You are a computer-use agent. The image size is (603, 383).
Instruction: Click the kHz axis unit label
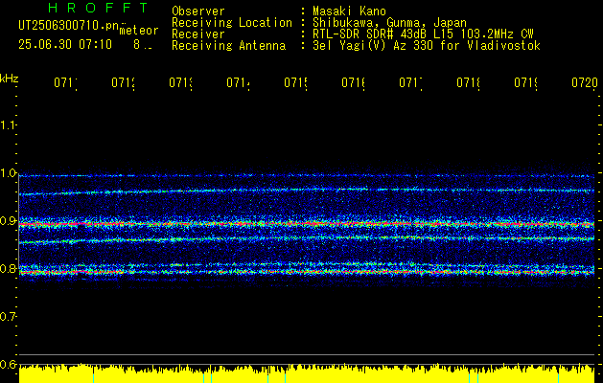[9, 79]
